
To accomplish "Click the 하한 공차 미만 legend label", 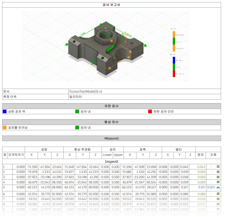I will tap(163, 111).
